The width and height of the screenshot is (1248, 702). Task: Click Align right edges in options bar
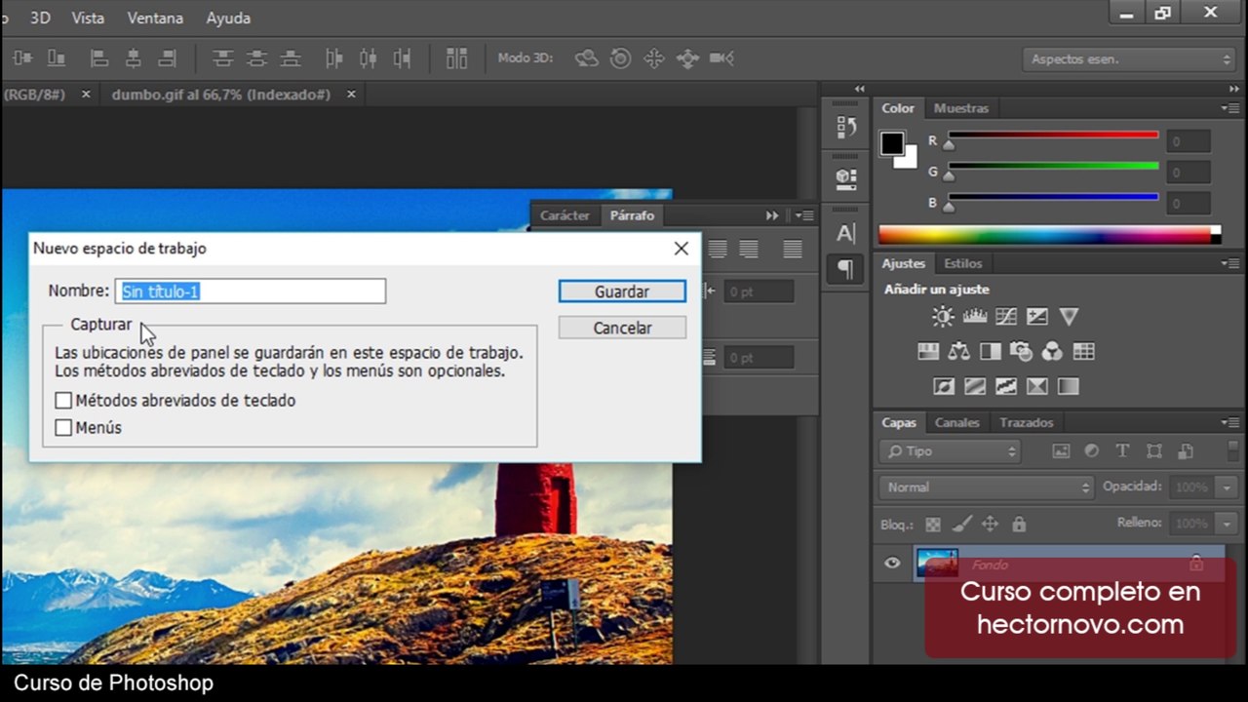[168, 58]
